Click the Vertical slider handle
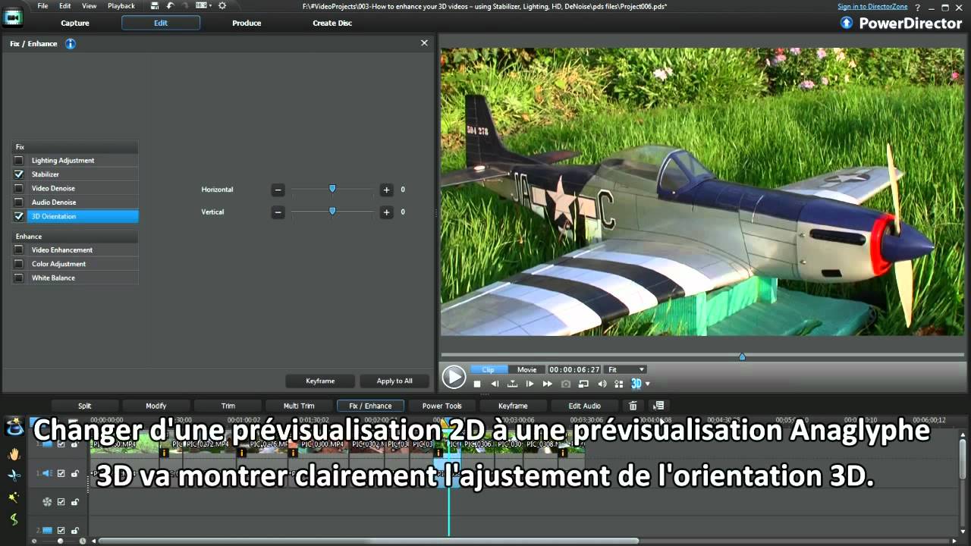Image resolution: width=971 pixels, height=546 pixels. point(332,212)
